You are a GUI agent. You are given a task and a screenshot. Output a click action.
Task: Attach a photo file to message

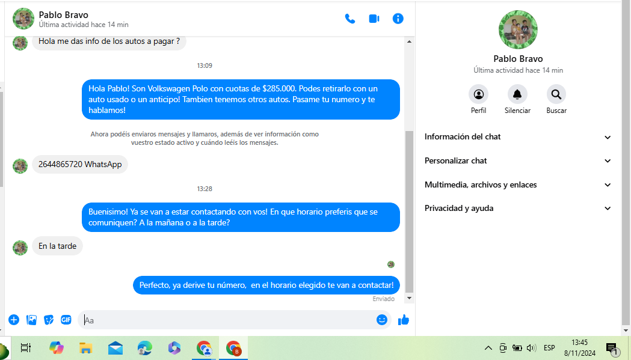tap(32, 320)
